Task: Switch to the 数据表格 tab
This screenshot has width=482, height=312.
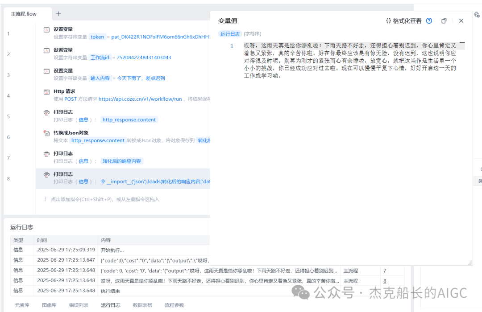Action: point(142,305)
